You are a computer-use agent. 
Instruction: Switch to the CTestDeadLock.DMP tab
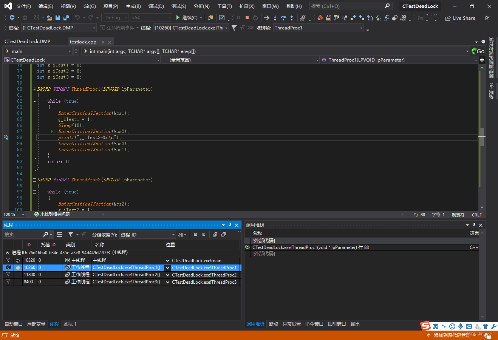27,42
